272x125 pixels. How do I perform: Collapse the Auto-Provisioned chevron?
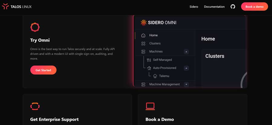[186, 68]
